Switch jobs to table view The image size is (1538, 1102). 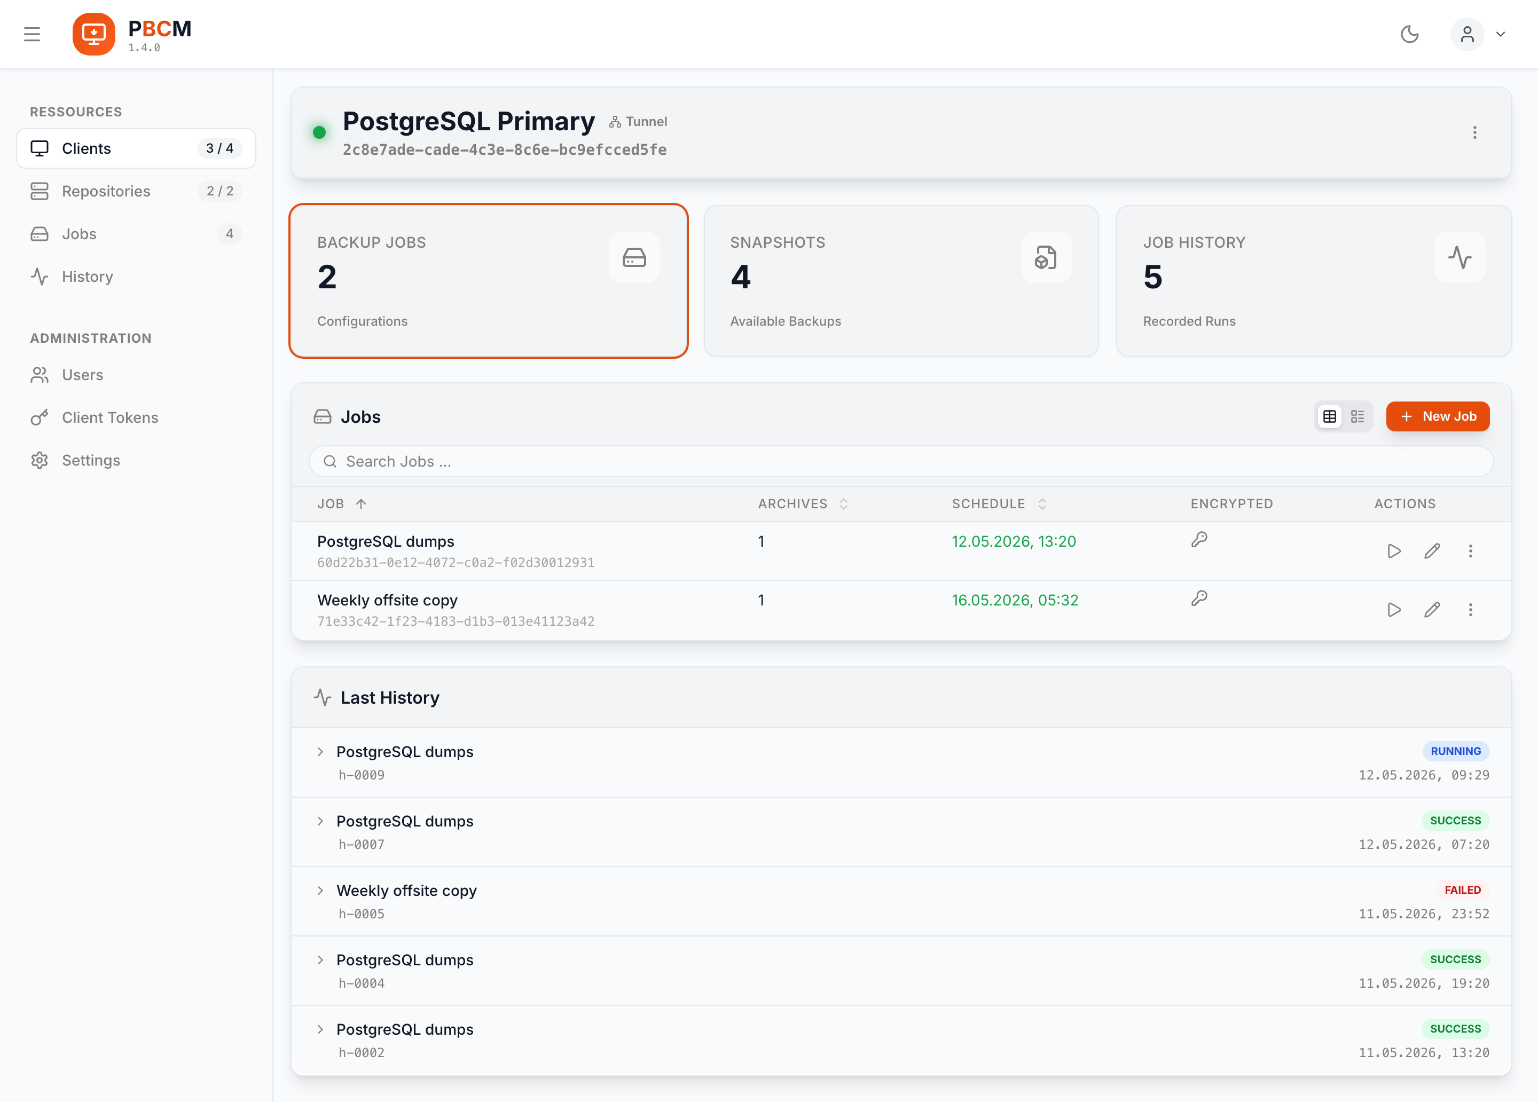tap(1330, 416)
